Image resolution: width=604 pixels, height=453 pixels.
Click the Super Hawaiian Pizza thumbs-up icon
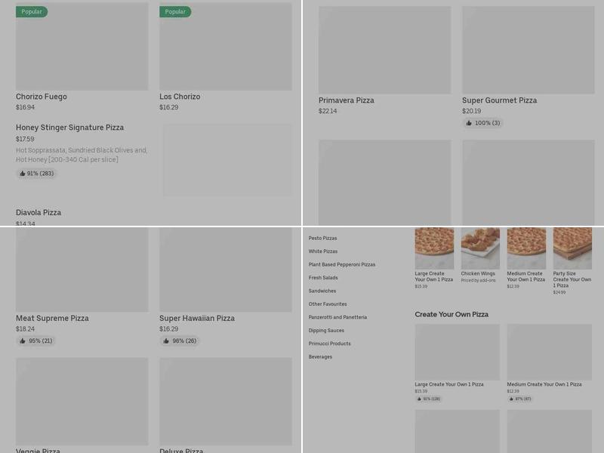point(166,341)
